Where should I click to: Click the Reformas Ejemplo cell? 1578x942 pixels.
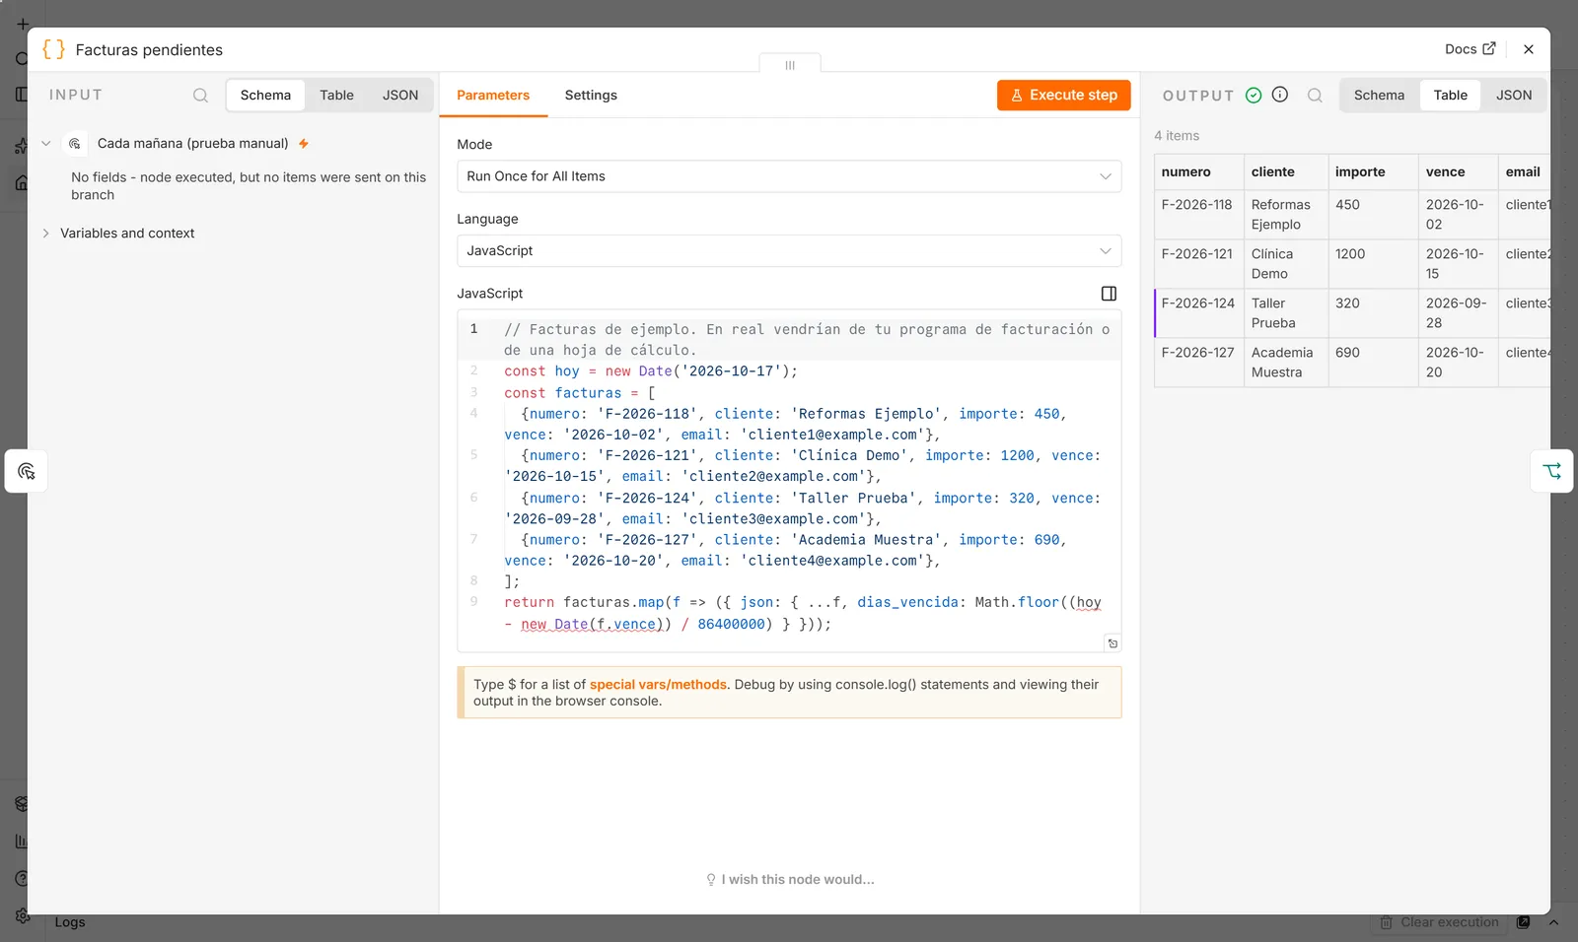(1285, 215)
